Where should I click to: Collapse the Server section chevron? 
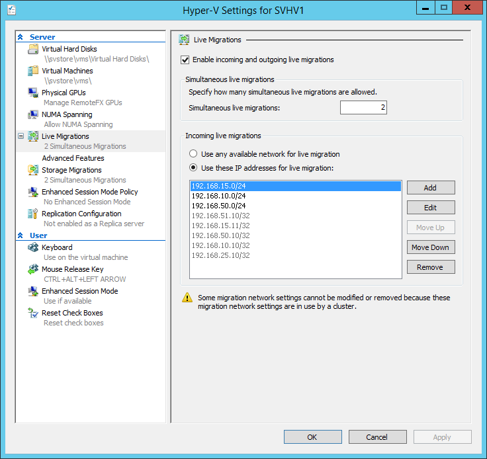pyautogui.click(x=21, y=37)
